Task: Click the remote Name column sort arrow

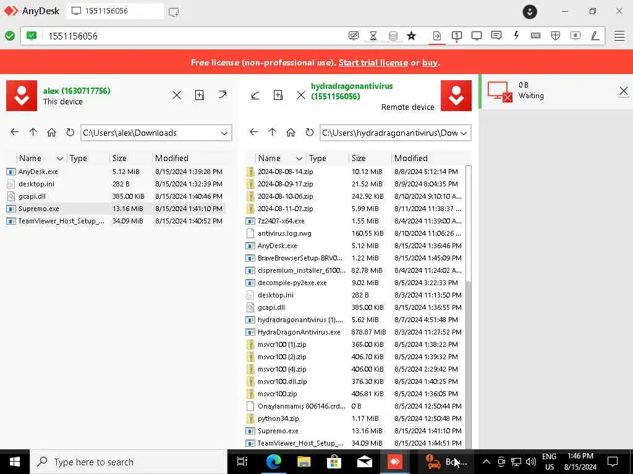Action: [299, 159]
